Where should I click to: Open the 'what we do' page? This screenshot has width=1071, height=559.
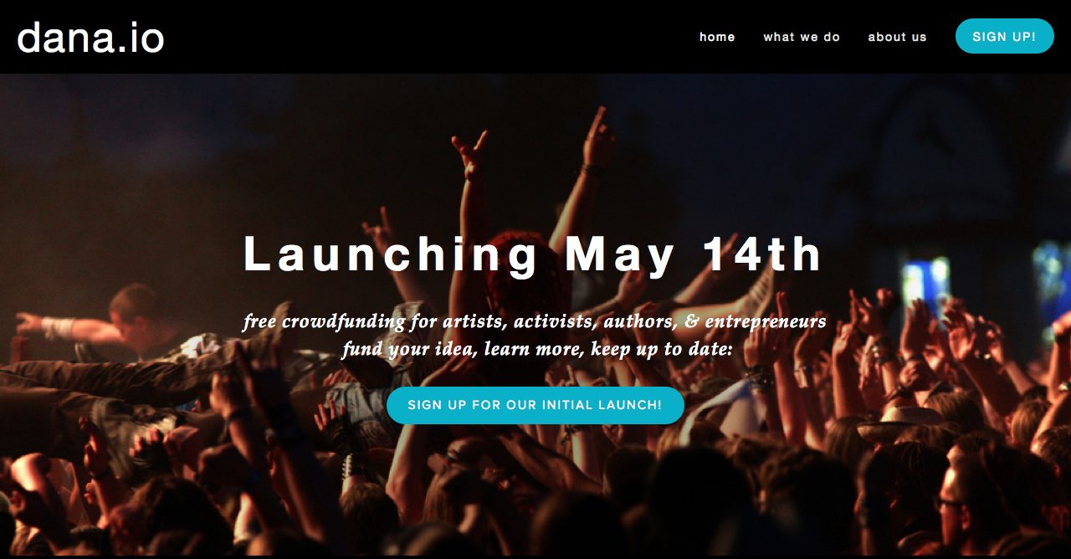[802, 37]
